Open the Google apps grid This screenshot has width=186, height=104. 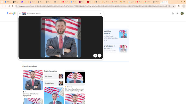point(177,13)
